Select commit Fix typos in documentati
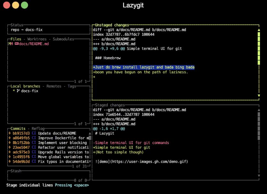This screenshot has width=267, height=194. 49,161
